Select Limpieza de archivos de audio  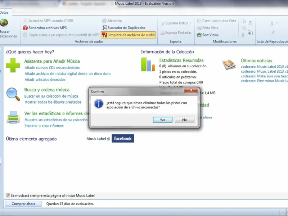click(x=129, y=35)
